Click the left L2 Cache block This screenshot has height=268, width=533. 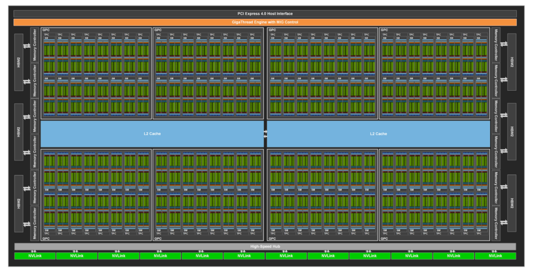click(x=152, y=134)
